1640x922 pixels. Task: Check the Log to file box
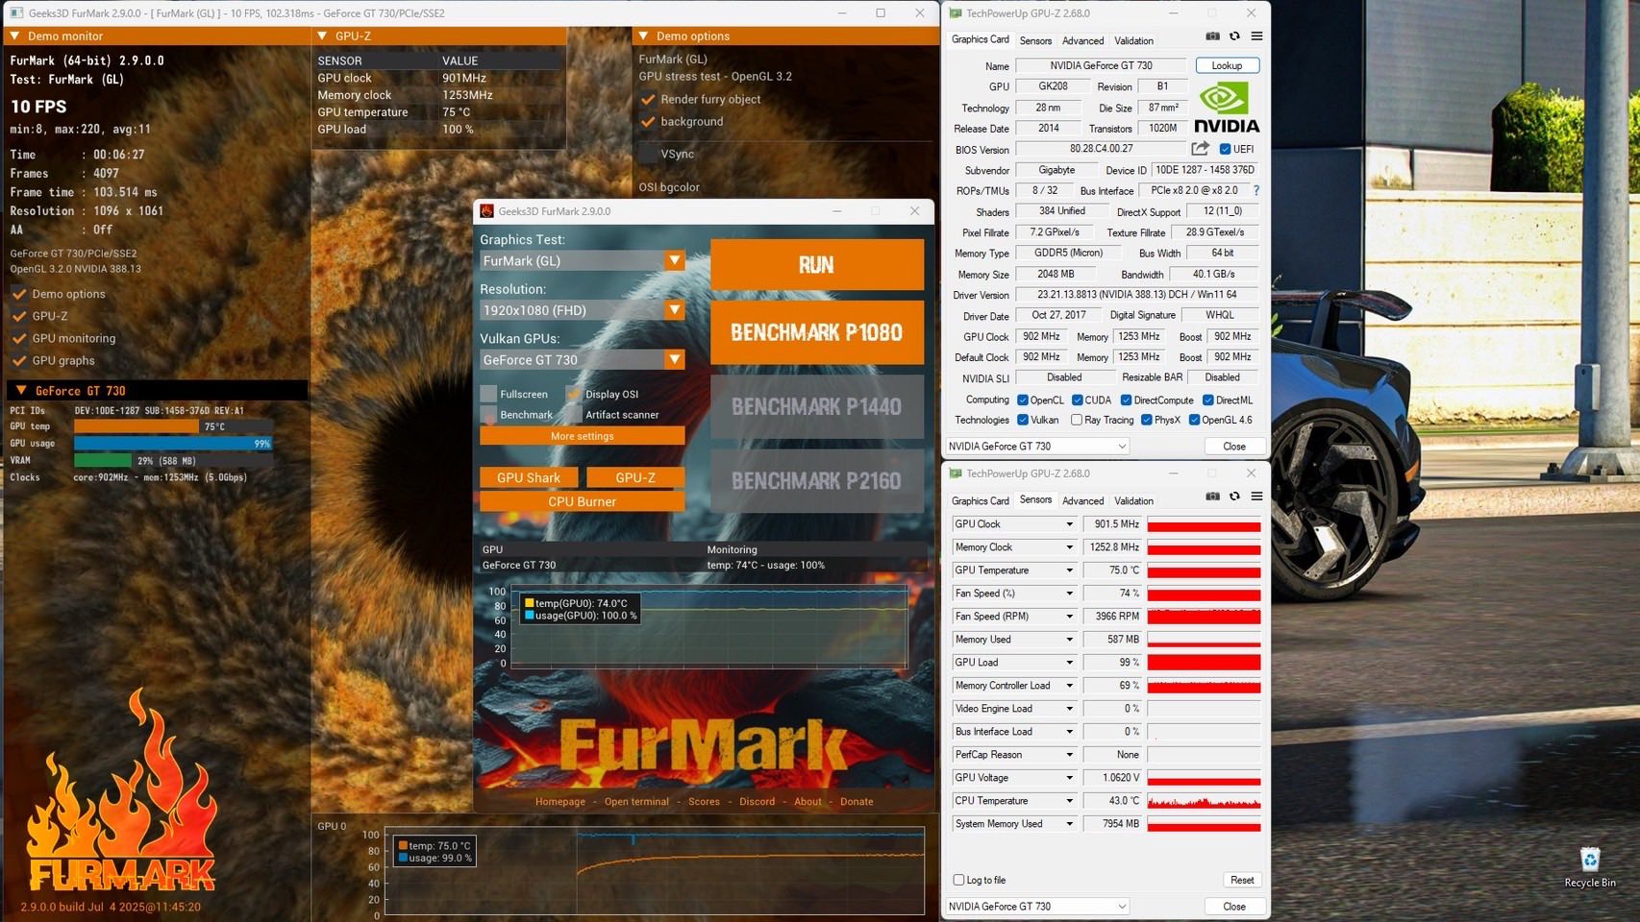click(x=958, y=880)
